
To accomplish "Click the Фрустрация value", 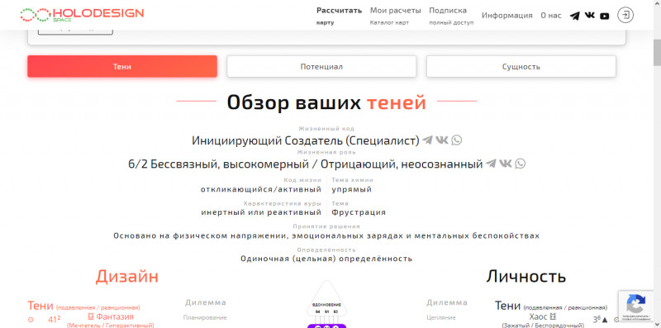I will [x=359, y=212].
